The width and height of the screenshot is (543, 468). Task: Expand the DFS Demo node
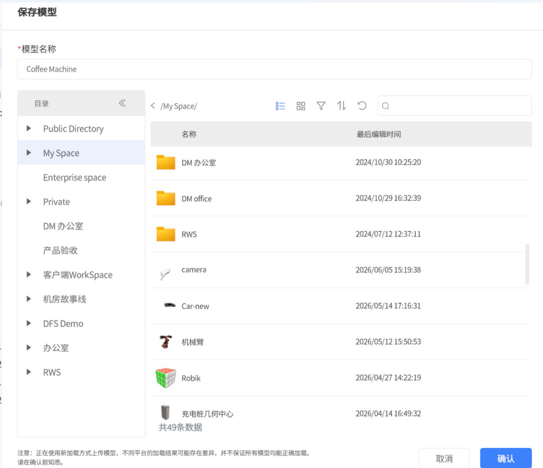(x=29, y=323)
